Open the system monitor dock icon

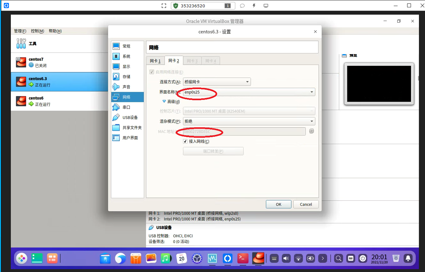click(x=212, y=258)
